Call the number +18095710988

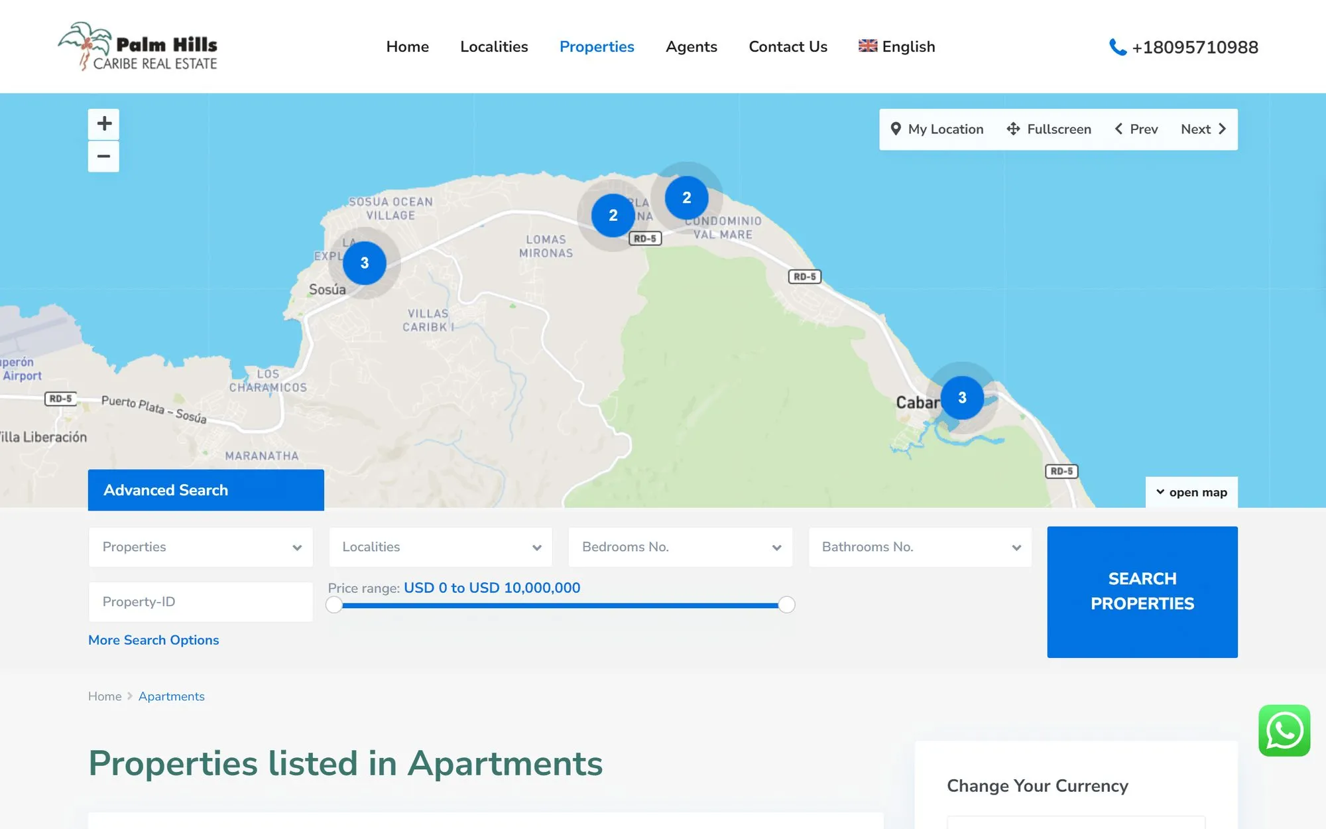pyautogui.click(x=1195, y=47)
